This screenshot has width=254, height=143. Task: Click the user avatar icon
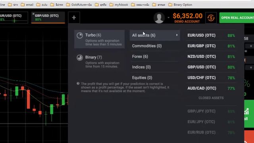pos(159,17)
